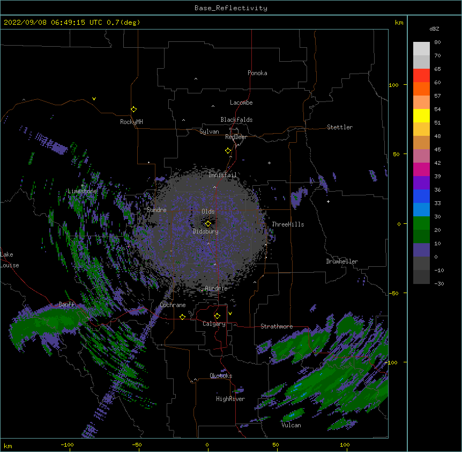
Task: Click the yellow V marker east of Calgary
Action: coord(230,314)
